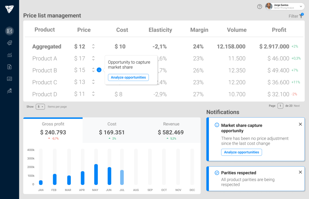Click Product D margin 27%
309x199 pixels.
pos(198,94)
